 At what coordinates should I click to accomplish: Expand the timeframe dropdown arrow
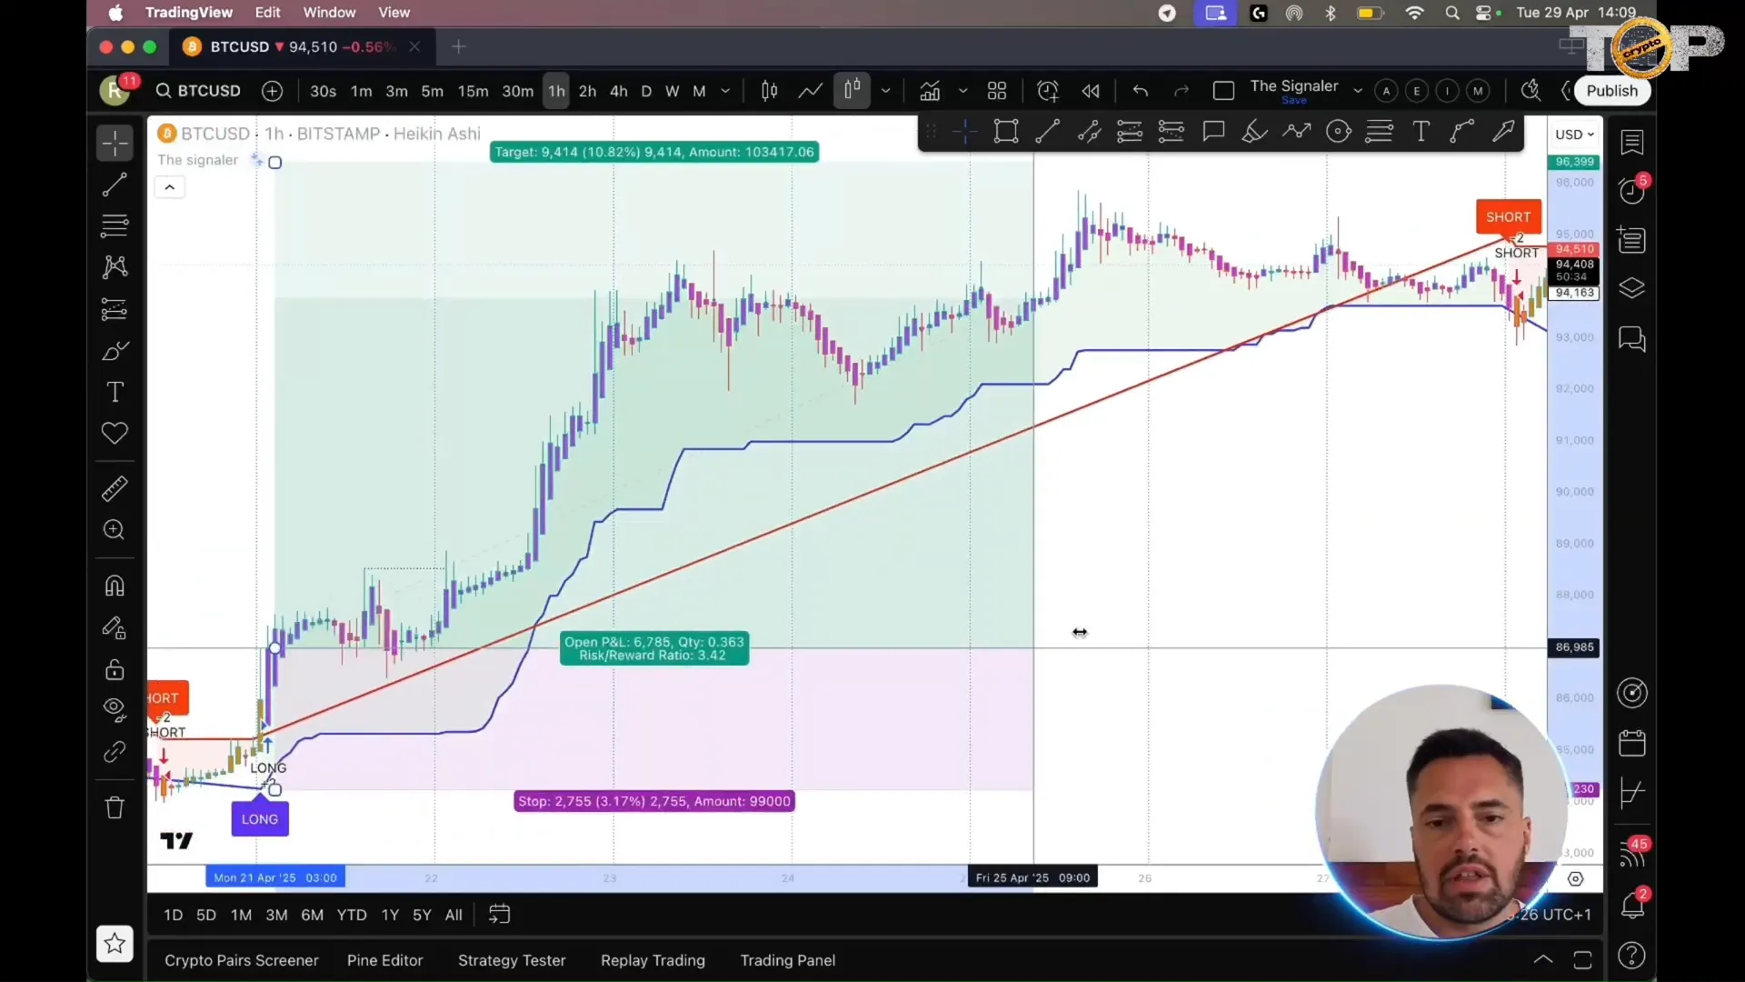725,91
